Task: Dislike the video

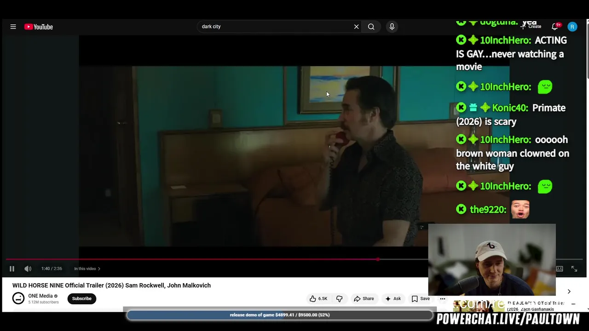Action: [340, 298]
